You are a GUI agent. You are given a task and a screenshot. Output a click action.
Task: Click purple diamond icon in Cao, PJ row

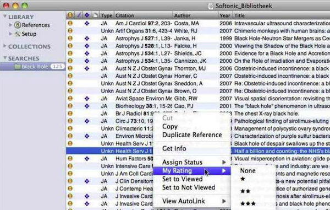[87, 106]
